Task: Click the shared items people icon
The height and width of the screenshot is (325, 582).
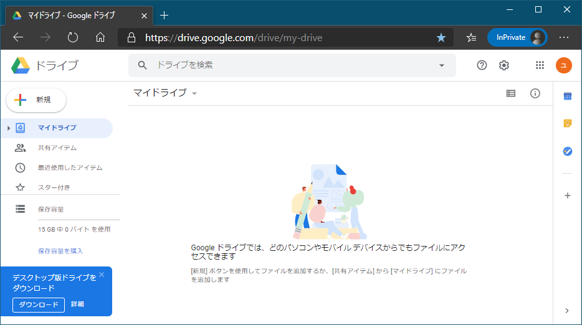Action: tap(21, 148)
